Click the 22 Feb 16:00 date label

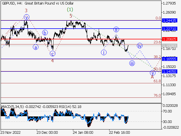pyautogui.click(x=119, y=132)
